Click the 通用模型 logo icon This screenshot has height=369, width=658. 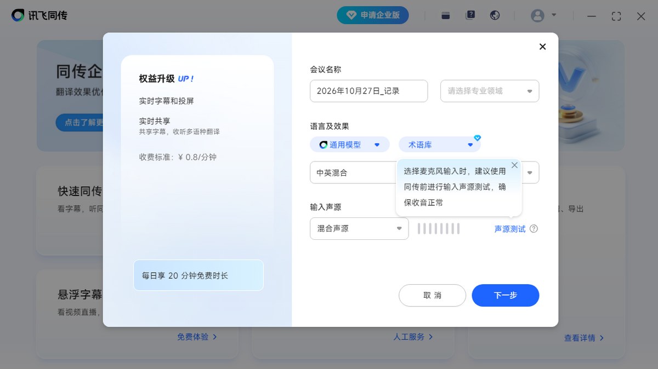coord(322,145)
